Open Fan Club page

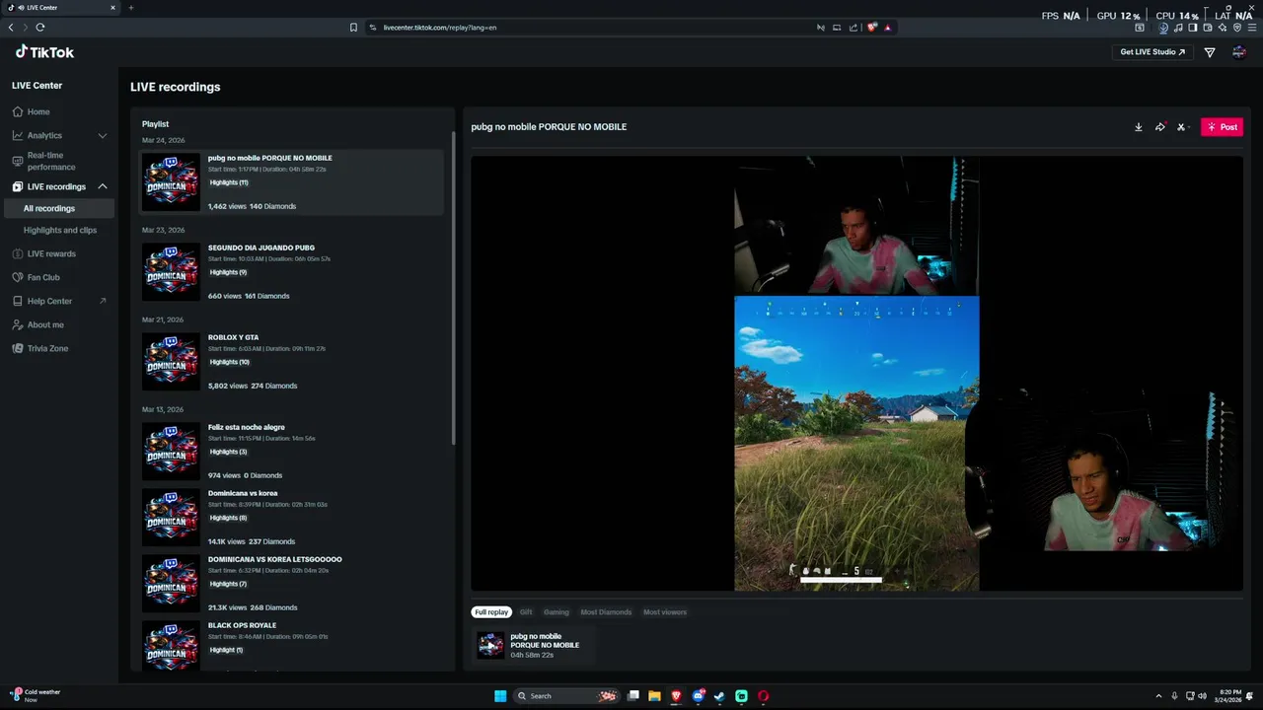click(x=43, y=277)
